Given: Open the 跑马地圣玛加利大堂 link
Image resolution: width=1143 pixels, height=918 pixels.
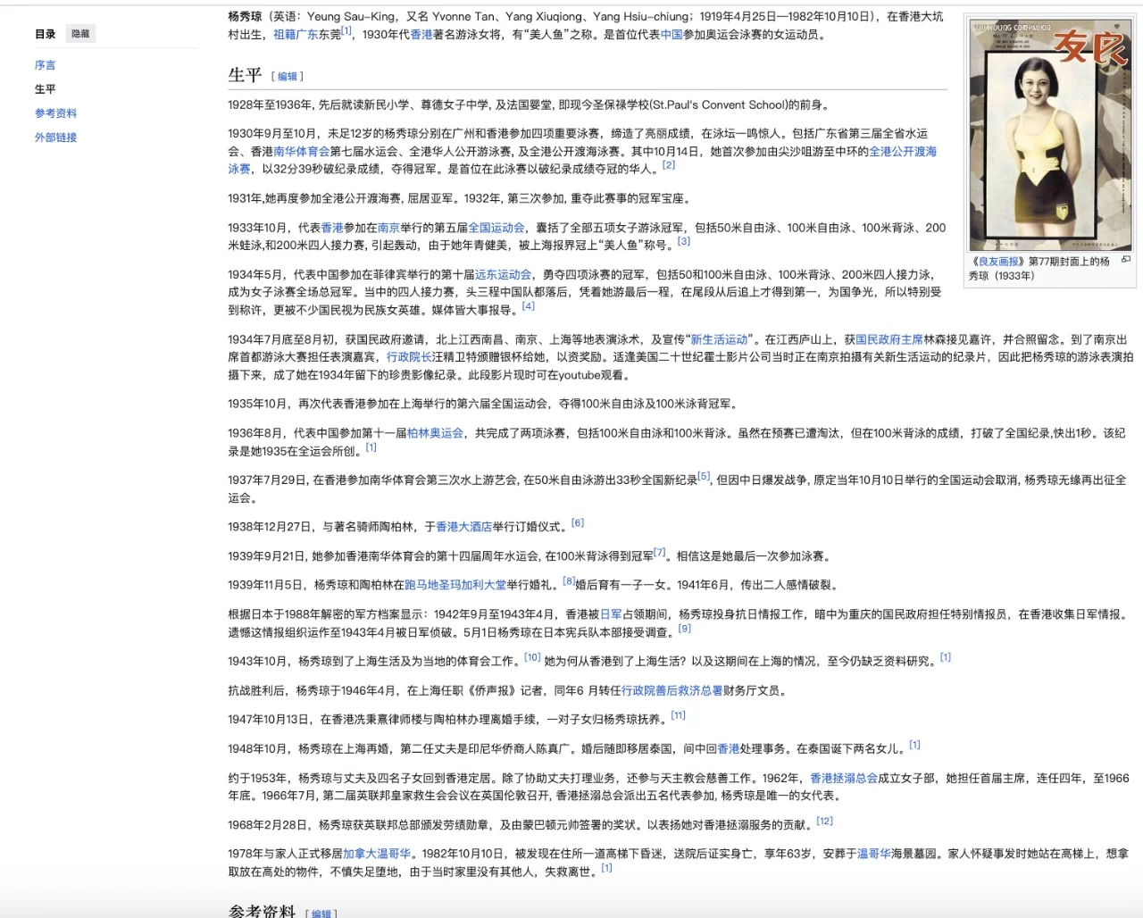Looking at the screenshot, I should (x=455, y=586).
